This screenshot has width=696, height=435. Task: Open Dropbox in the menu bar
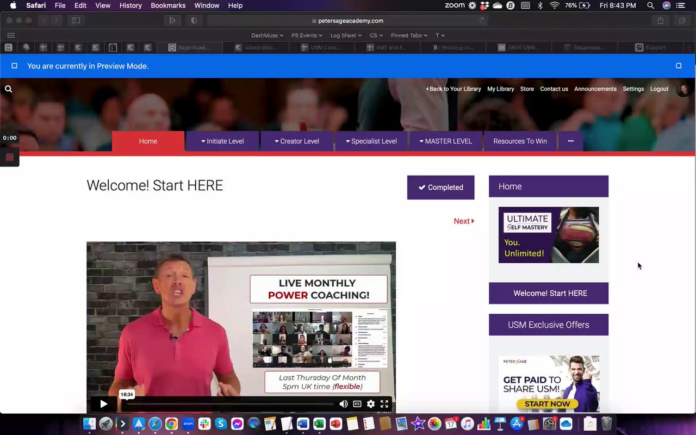484,5
